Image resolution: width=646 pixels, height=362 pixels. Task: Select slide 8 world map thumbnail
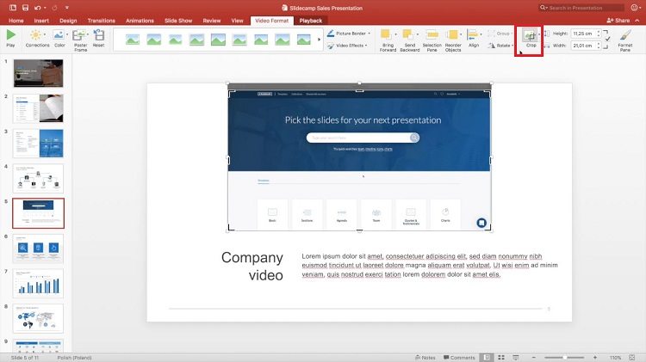tap(38, 318)
